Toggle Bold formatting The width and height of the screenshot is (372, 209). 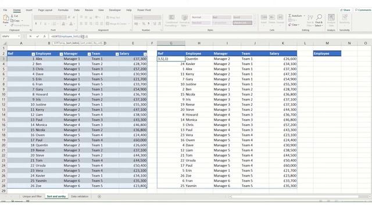pyautogui.click(x=36, y=24)
